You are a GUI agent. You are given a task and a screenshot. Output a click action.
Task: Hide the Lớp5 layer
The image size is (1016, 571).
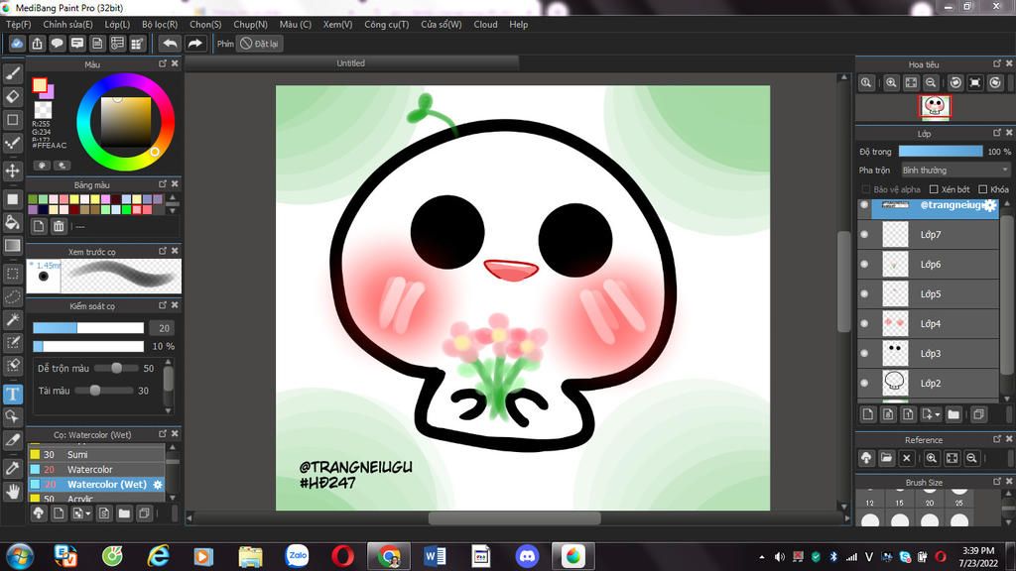pos(864,293)
